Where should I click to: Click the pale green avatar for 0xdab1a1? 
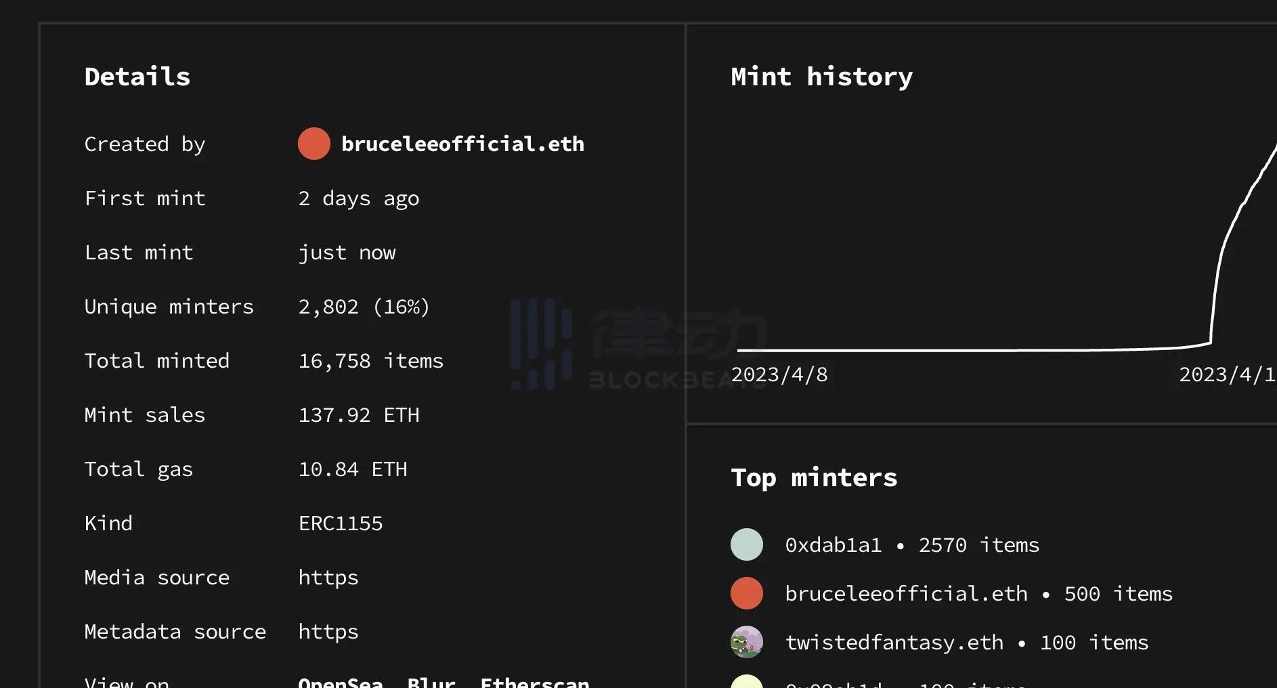click(746, 544)
